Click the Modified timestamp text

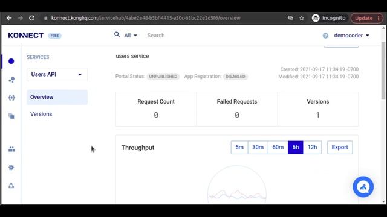click(x=319, y=77)
